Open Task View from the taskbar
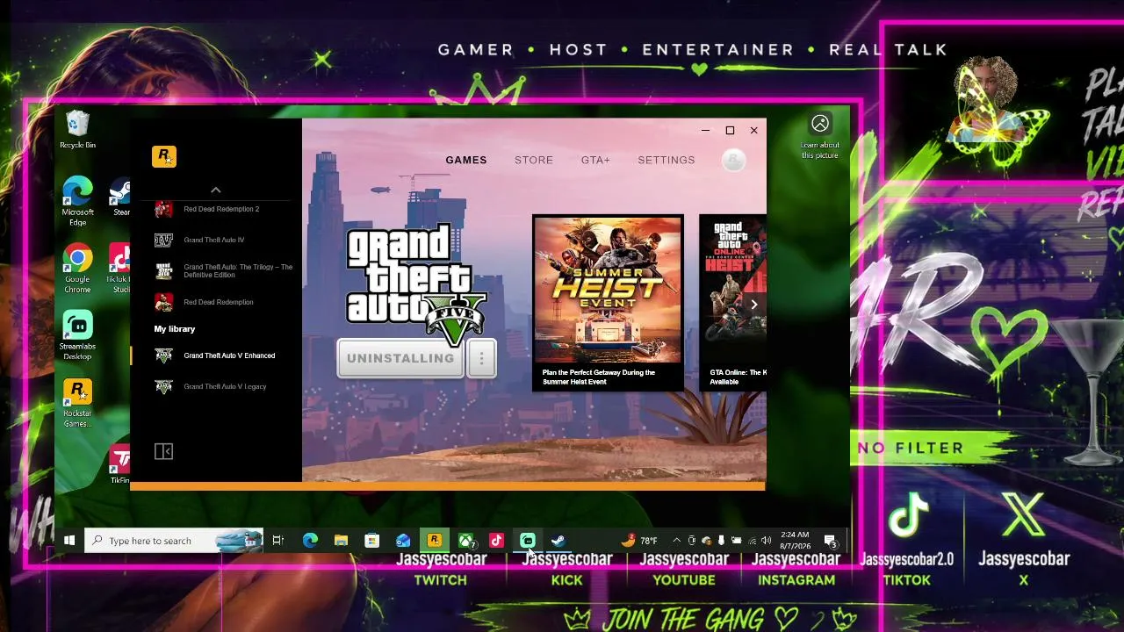Screen dimensions: 1124x632 (x=277, y=541)
